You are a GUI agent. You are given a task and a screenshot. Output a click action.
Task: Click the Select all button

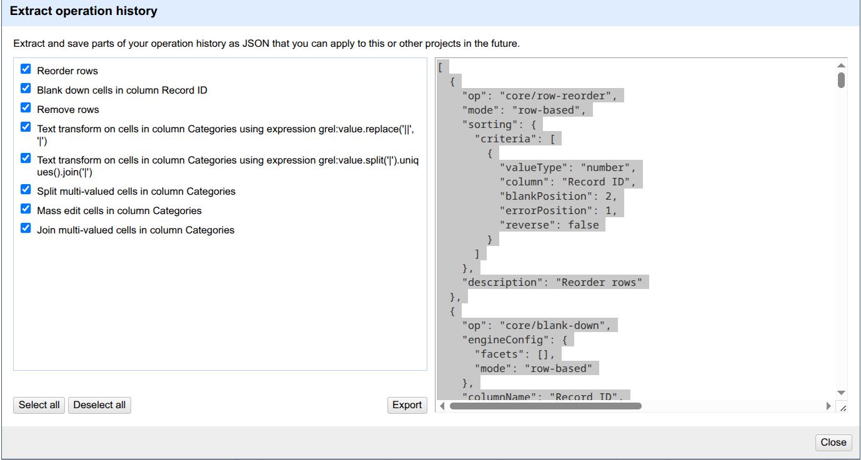[39, 405]
